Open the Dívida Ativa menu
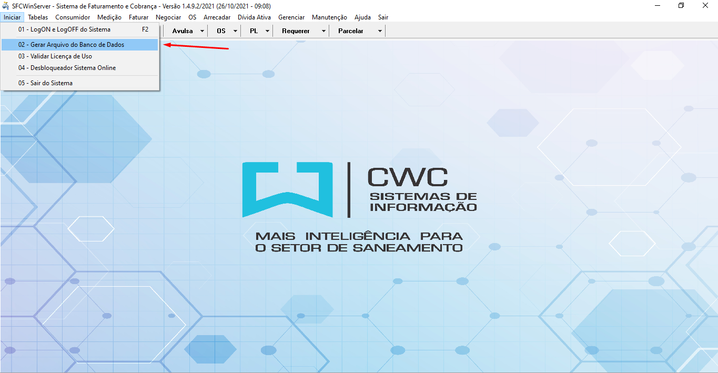The image size is (718, 373). 254,17
